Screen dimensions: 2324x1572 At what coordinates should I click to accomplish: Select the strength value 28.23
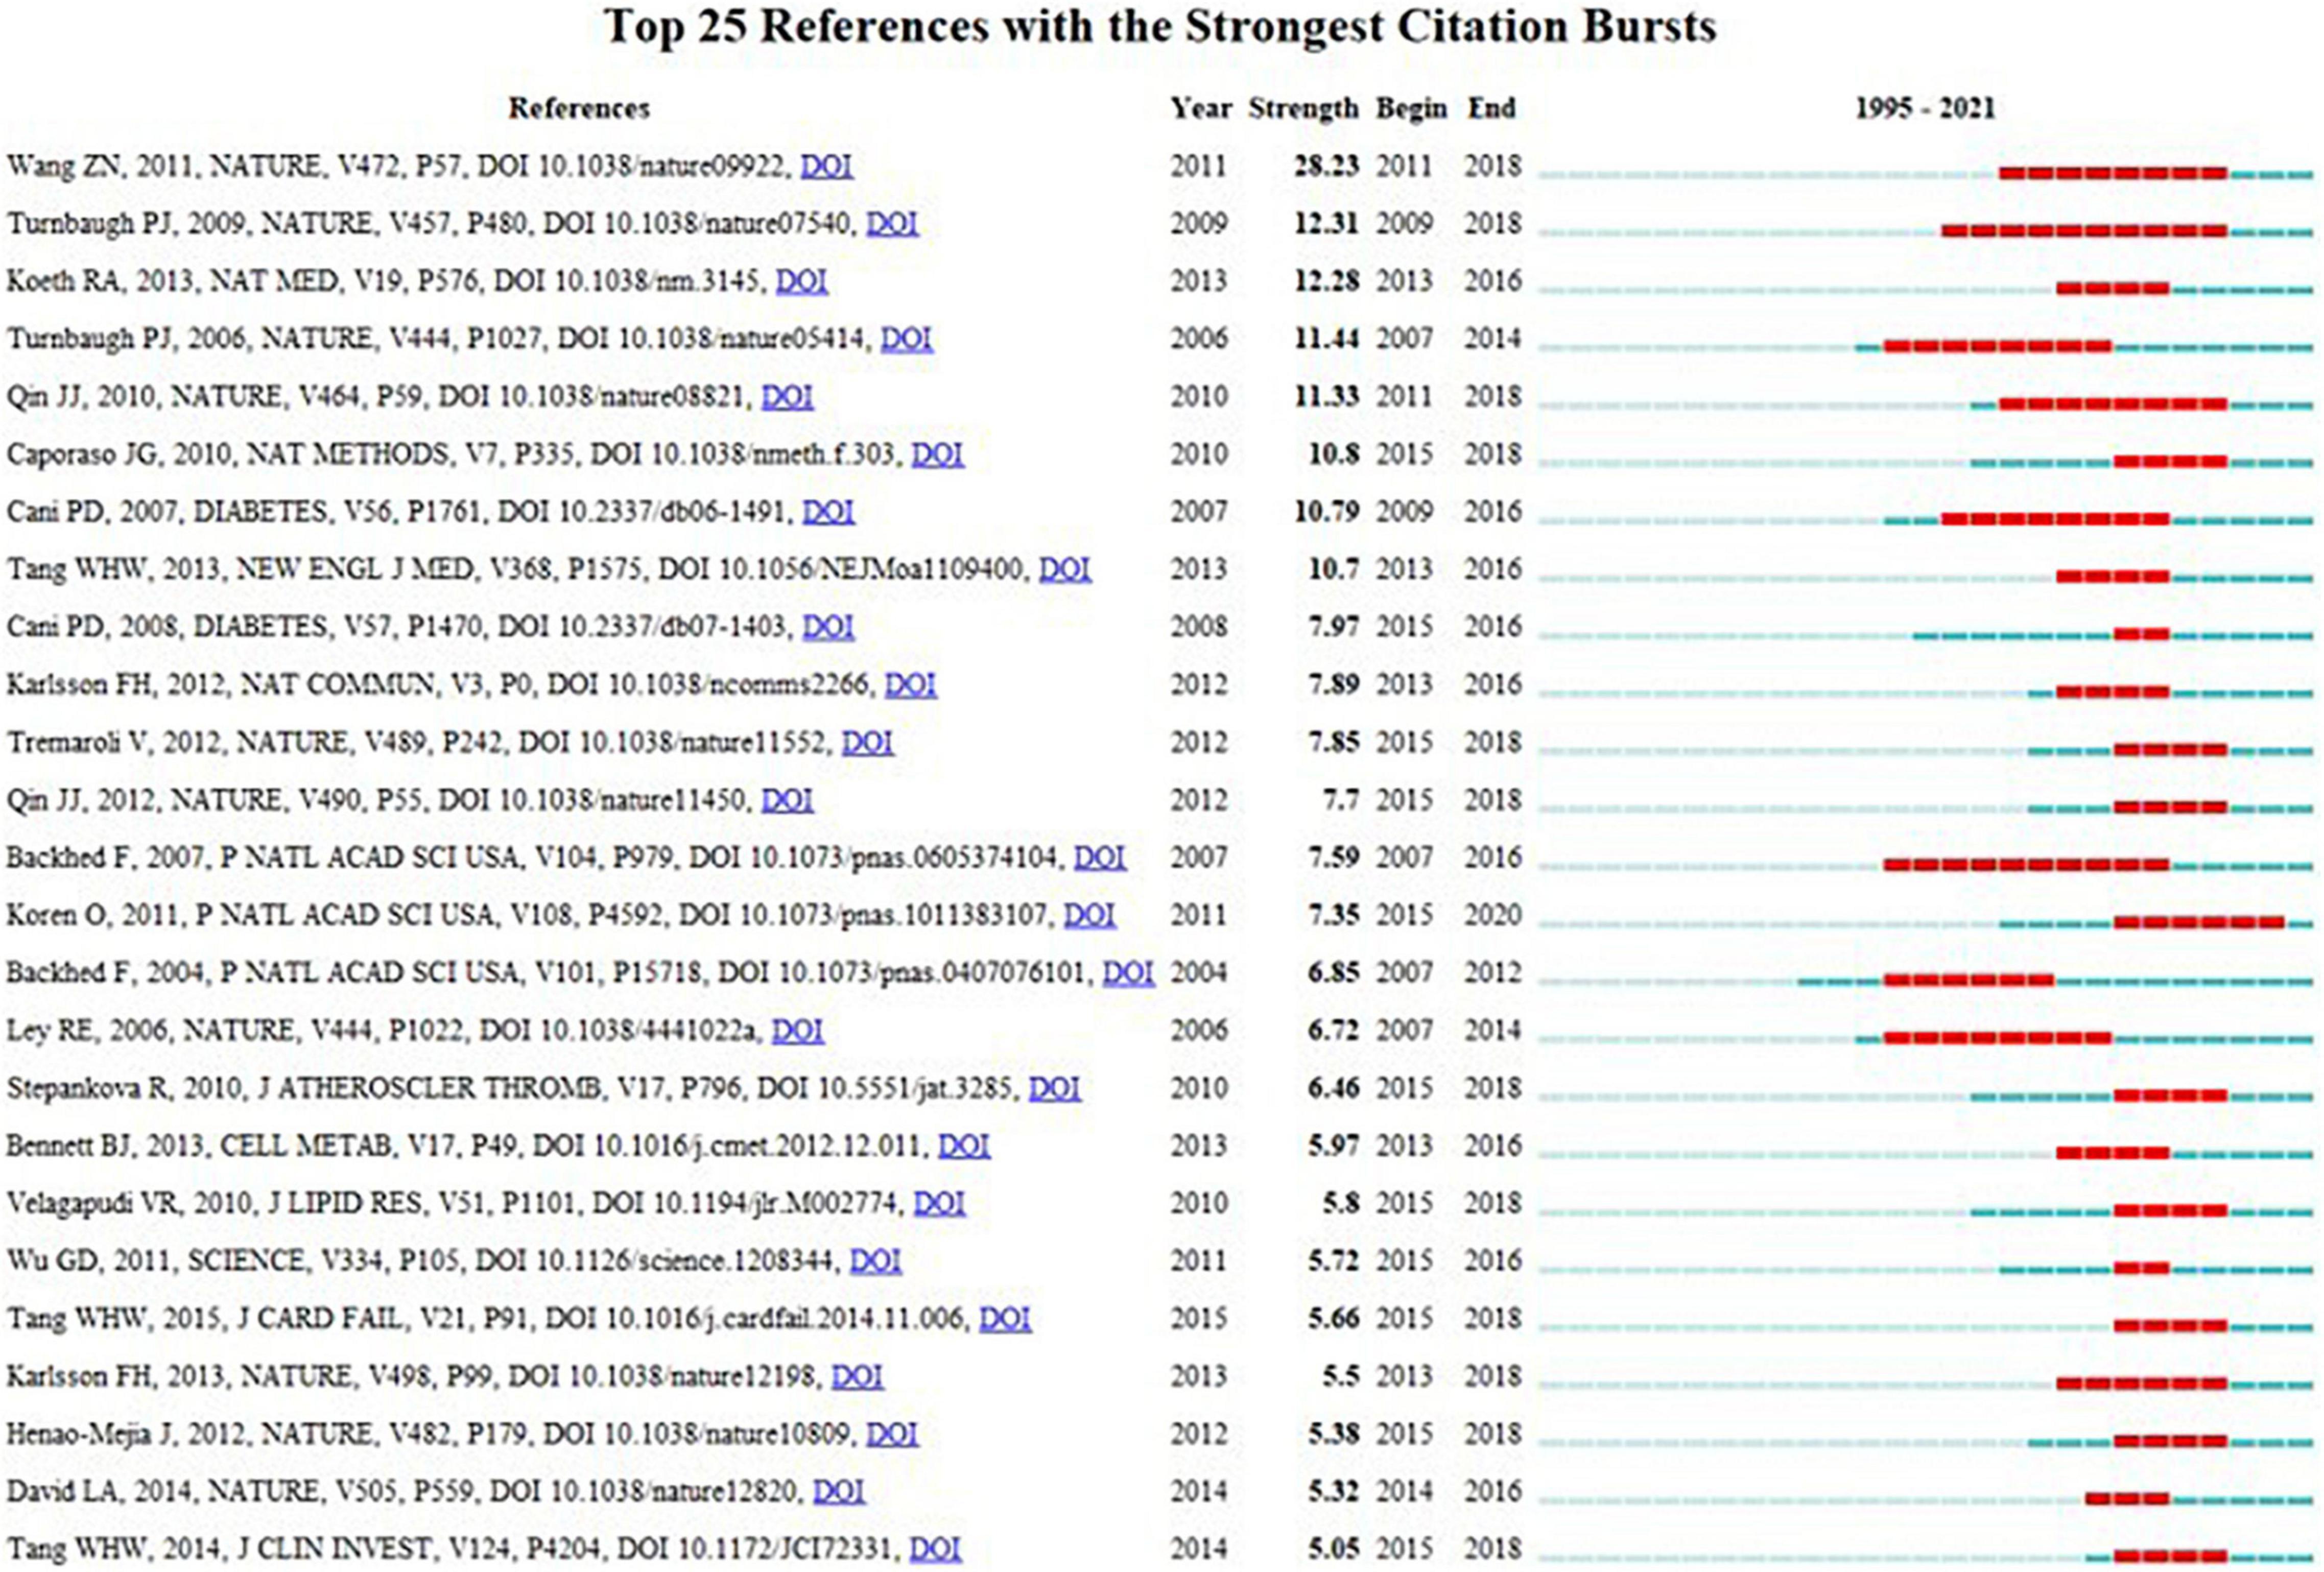[1326, 166]
